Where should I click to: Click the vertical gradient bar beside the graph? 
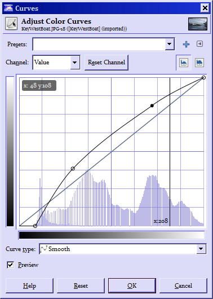pos(10,151)
